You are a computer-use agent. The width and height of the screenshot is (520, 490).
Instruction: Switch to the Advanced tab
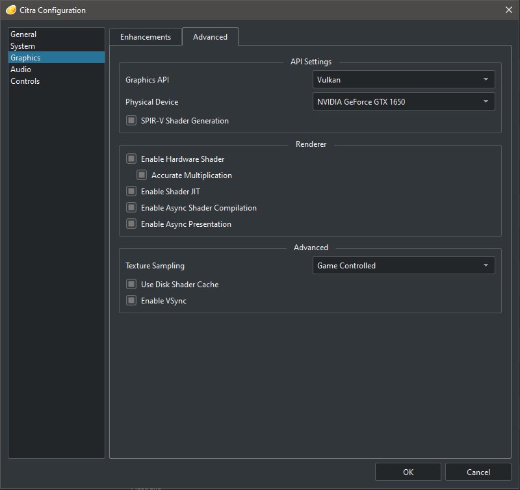point(210,36)
